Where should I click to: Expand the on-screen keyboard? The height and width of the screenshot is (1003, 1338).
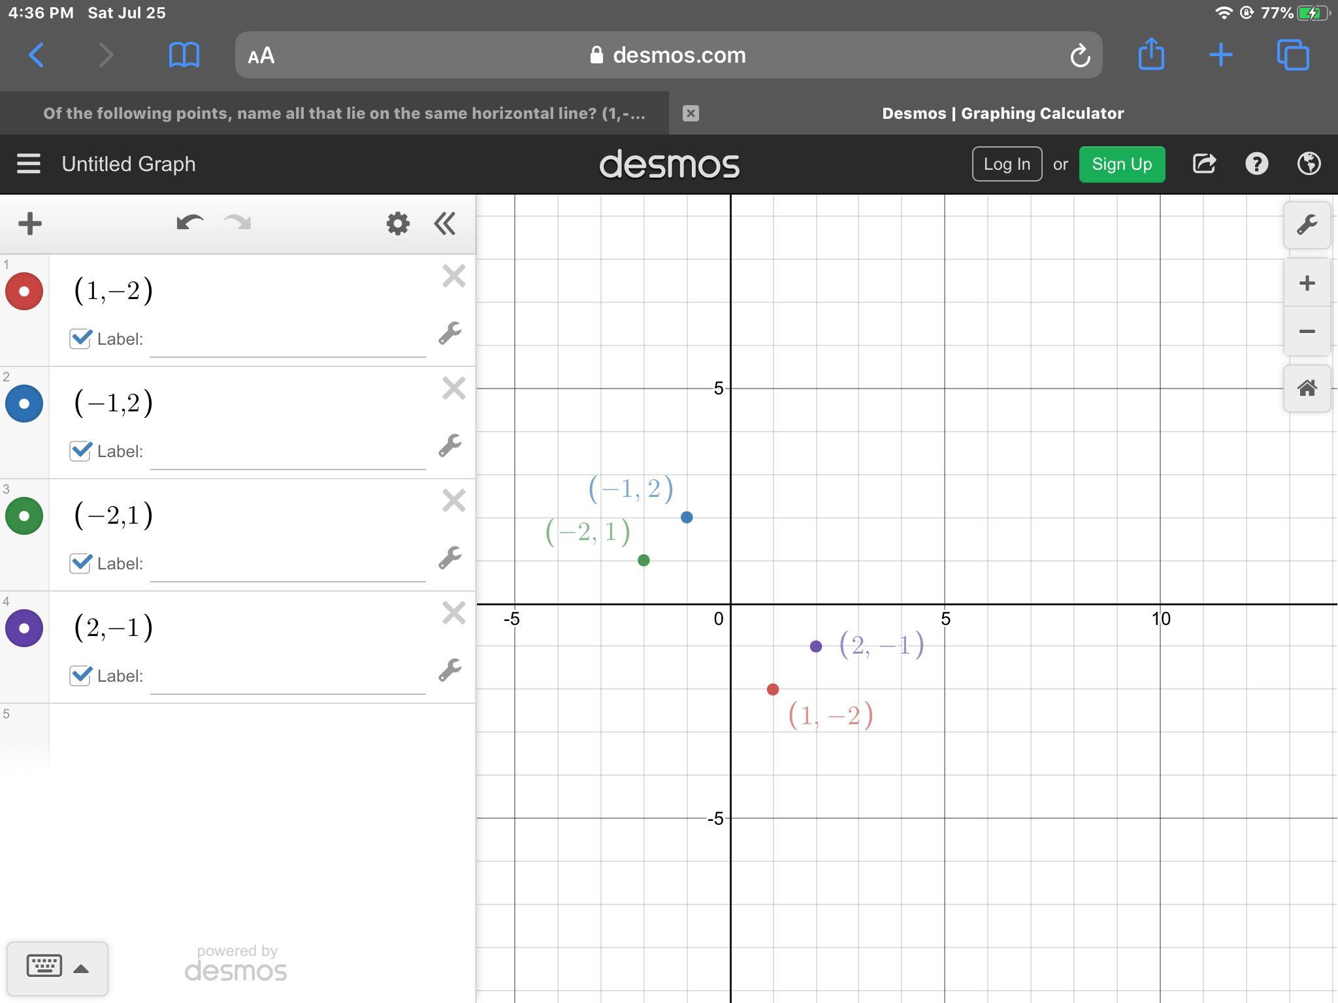click(x=57, y=968)
